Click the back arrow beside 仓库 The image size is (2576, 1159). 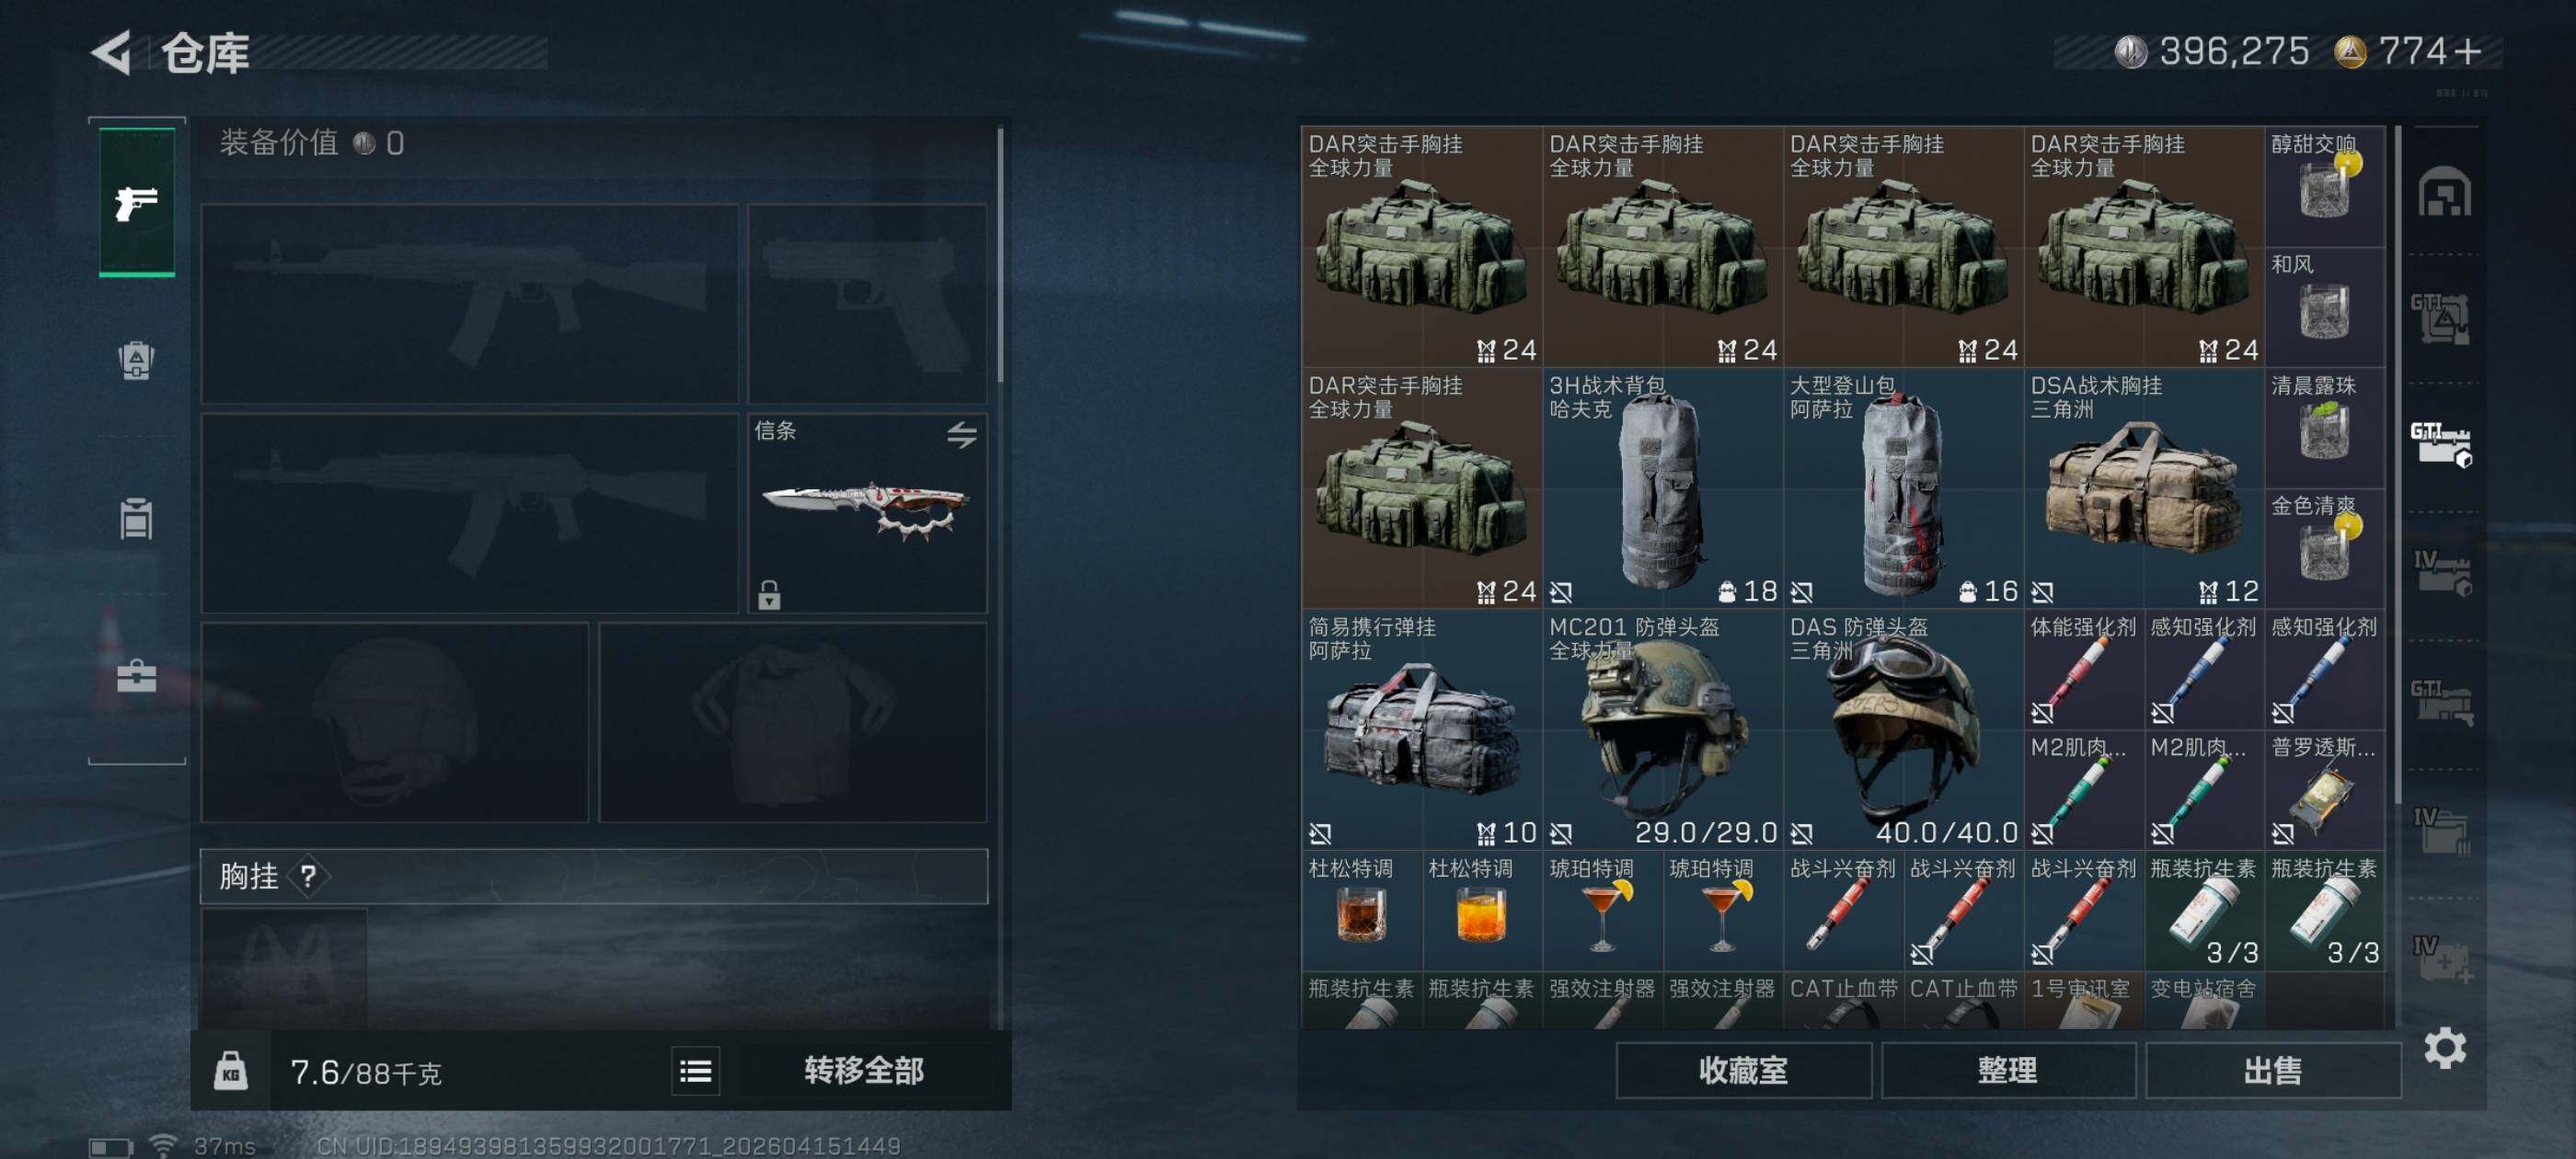pyautogui.click(x=112, y=52)
